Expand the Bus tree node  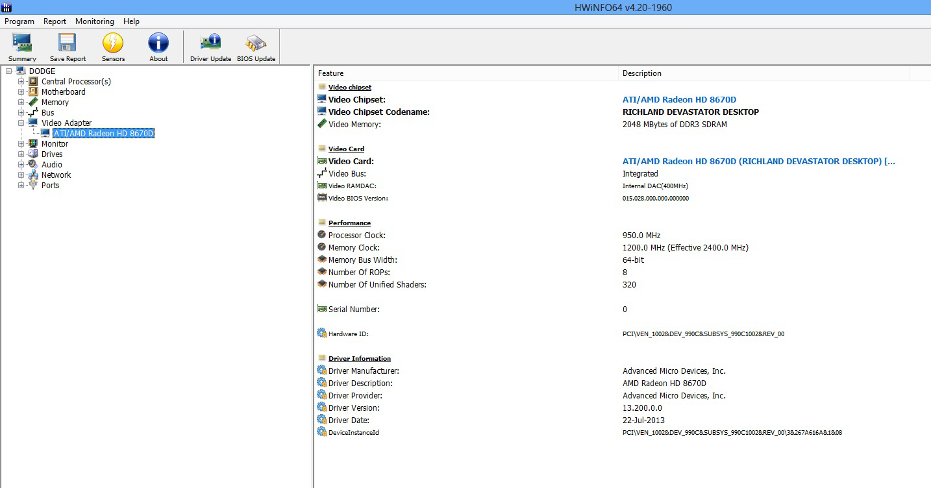click(21, 112)
